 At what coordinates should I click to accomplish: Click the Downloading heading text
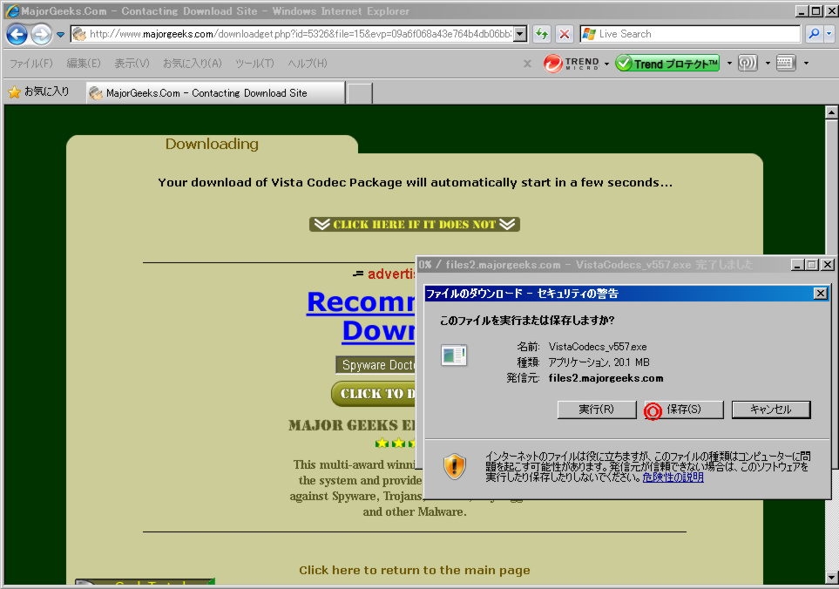(212, 144)
